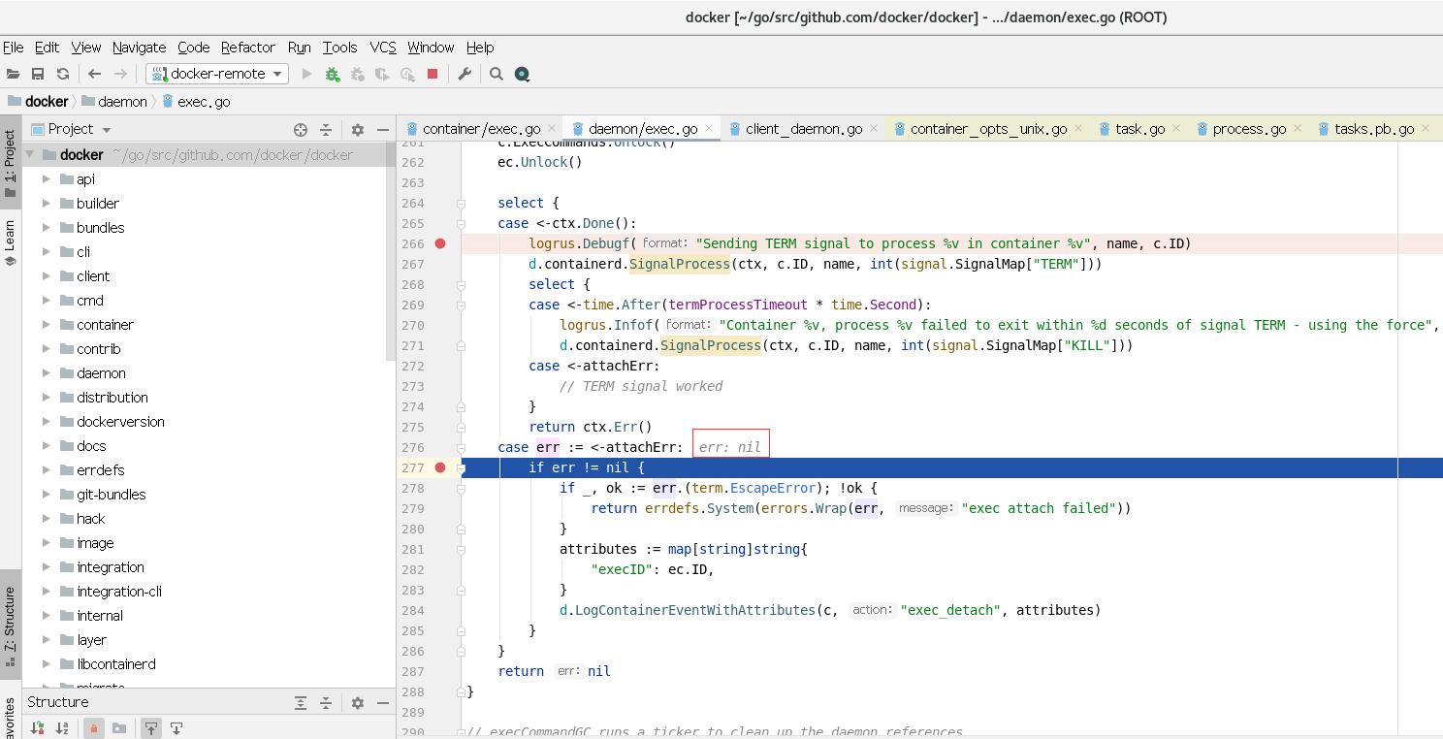Open the Navigate menu
The width and height of the screenshot is (1443, 739).
(139, 47)
